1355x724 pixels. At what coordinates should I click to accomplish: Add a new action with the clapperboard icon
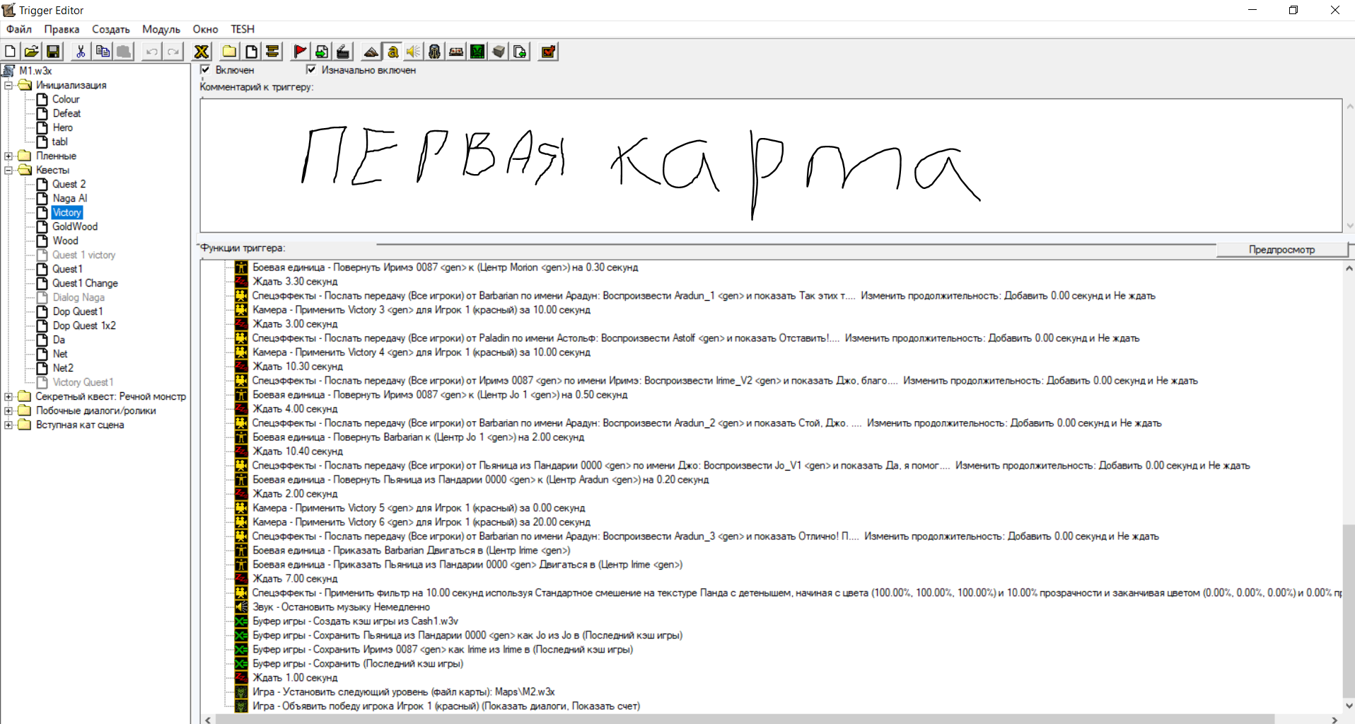point(343,52)
